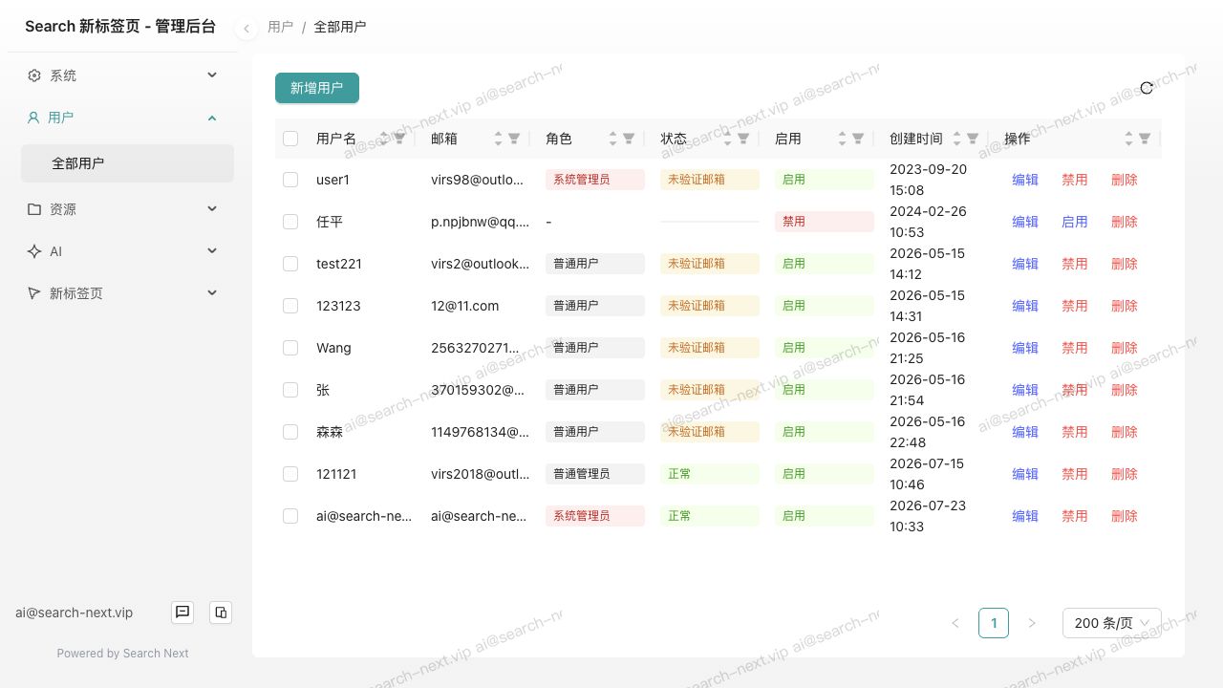1223x688 pixels.
Task: Expand the 资源 menu chevron
Action: coord(212,208)
